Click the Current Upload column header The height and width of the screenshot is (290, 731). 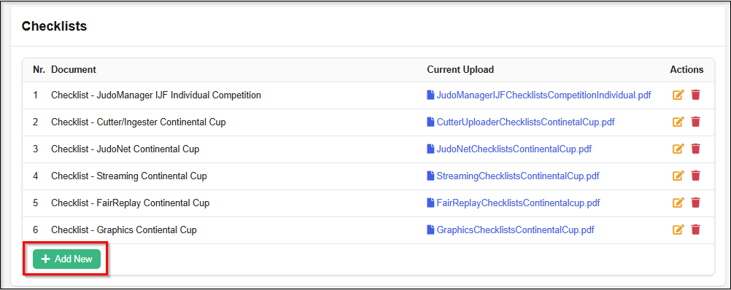pos(460,70)
